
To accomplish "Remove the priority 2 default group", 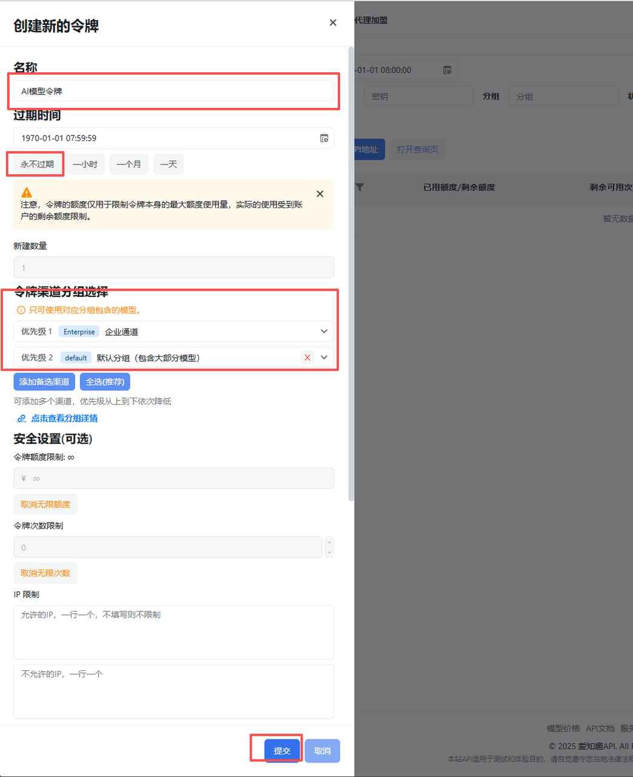I will [307, 358].
